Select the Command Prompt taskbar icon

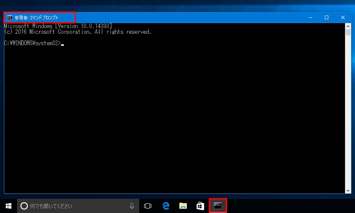tap(217, 206)
